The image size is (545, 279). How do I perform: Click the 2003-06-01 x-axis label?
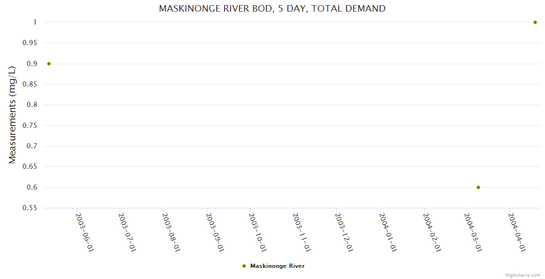(85, 232)
